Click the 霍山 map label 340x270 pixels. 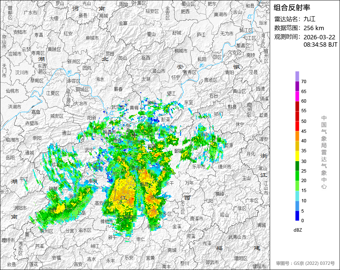coord(151,34)
